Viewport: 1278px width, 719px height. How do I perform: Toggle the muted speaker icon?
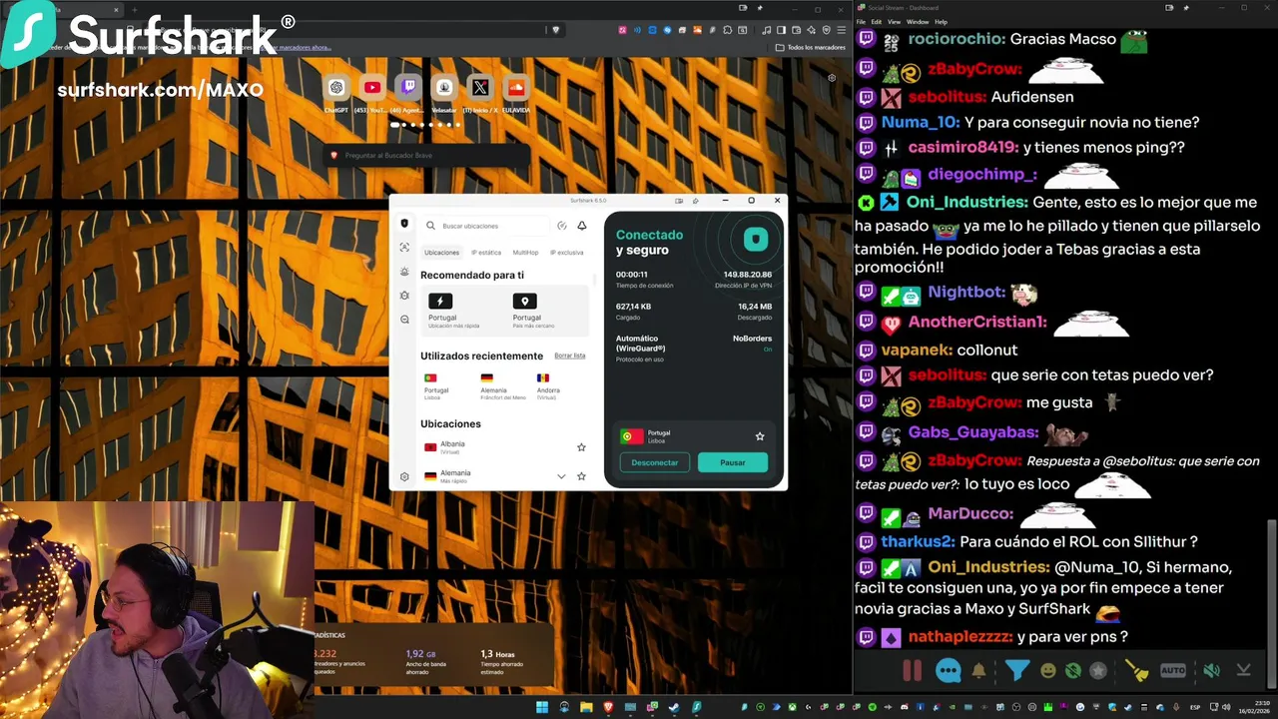1211,671
